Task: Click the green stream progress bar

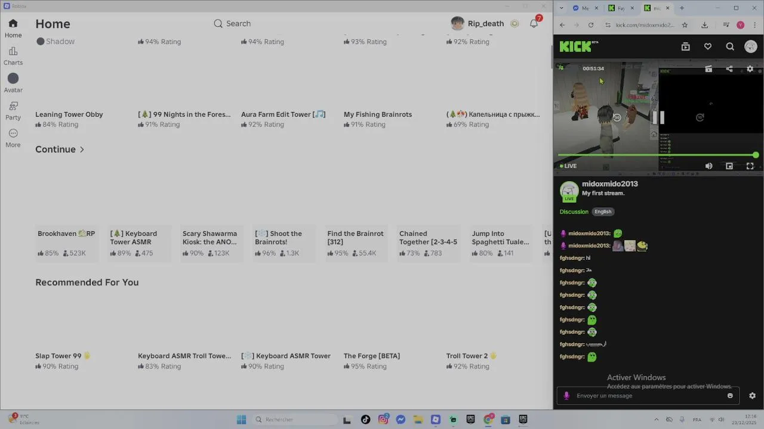Action: click(657, 155)
